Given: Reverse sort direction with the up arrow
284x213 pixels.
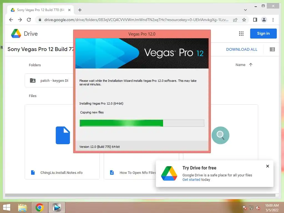Looking at the screenshot, I should pyautogui.click(x=251, y=65).
